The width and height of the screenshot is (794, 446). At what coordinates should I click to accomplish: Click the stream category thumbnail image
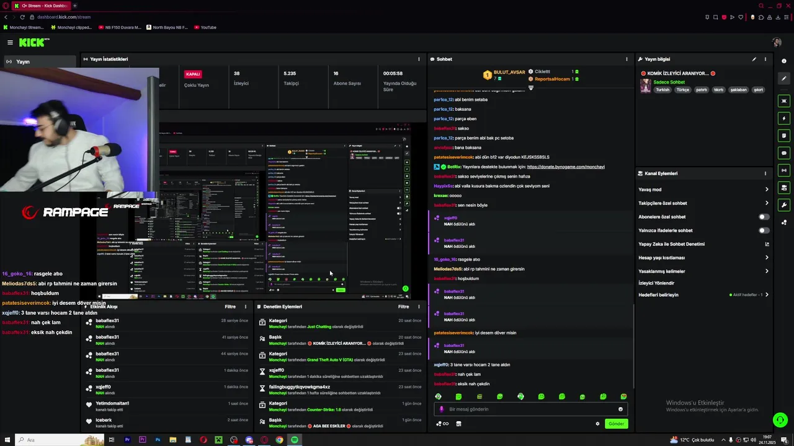(646, 85)
